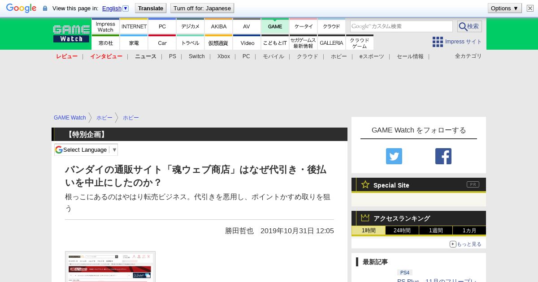Viewport: 538px width, 282px height.
Task: Click the lock icon in translate bar
Action: click(x=45, y=8)
